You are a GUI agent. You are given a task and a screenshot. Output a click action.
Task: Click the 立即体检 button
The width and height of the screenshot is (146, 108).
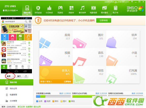tap(104, 20)
